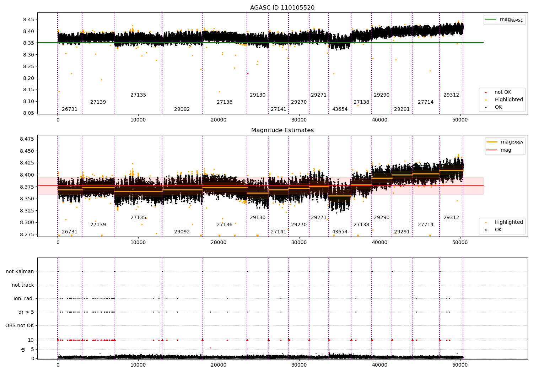Click OBSID label 27135 in top plot
This screenshot has width=533, height=373.
coord(138,95)
